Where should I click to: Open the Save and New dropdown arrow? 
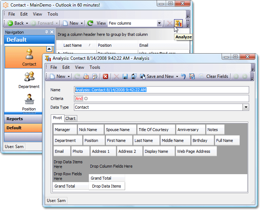pos(177,76)
